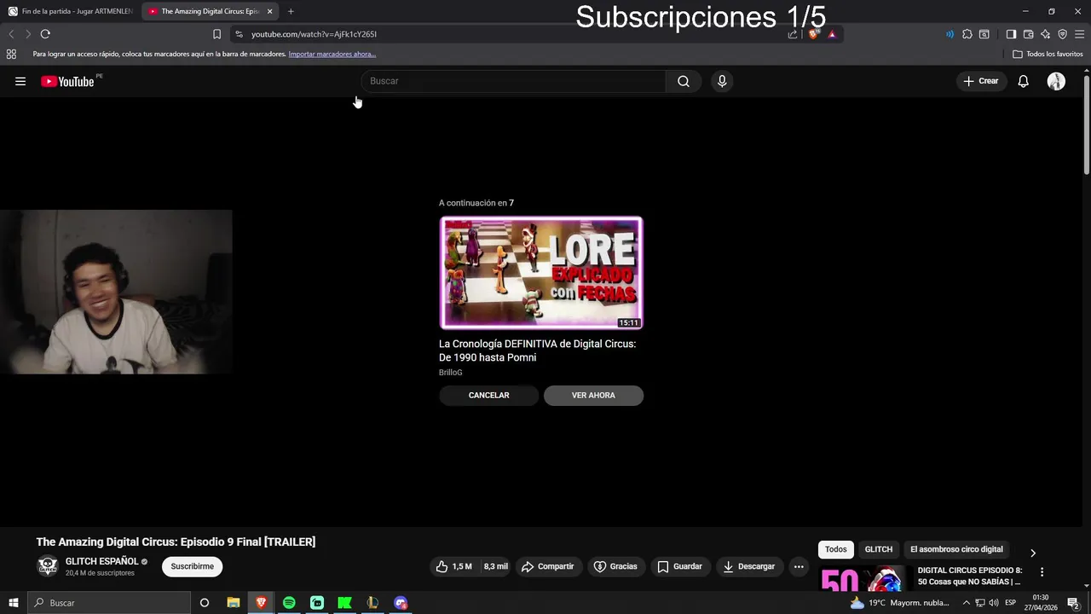The image size is (1091, 614).
Task: Cancel autoplay with CANCELAR
Action: tap(488, 396)
